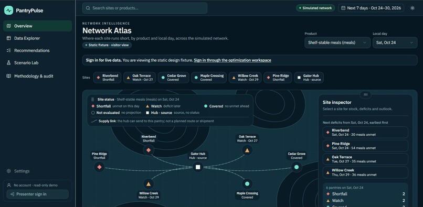The height and width of the screenshot is (207, 423).
Task: Toggle light/dark theme sun icon
Action: [x=412, y=8]
